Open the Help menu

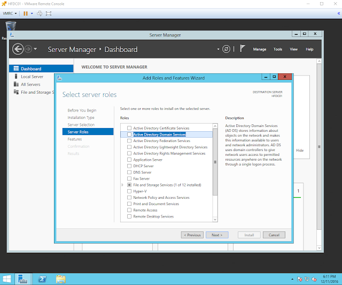point(309,49)
